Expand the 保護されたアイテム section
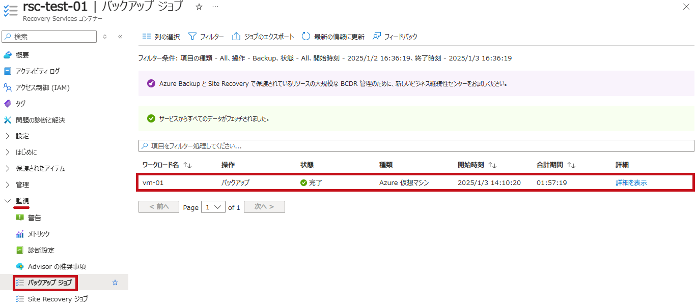This screenshot has width=696, height=307. 40,168
